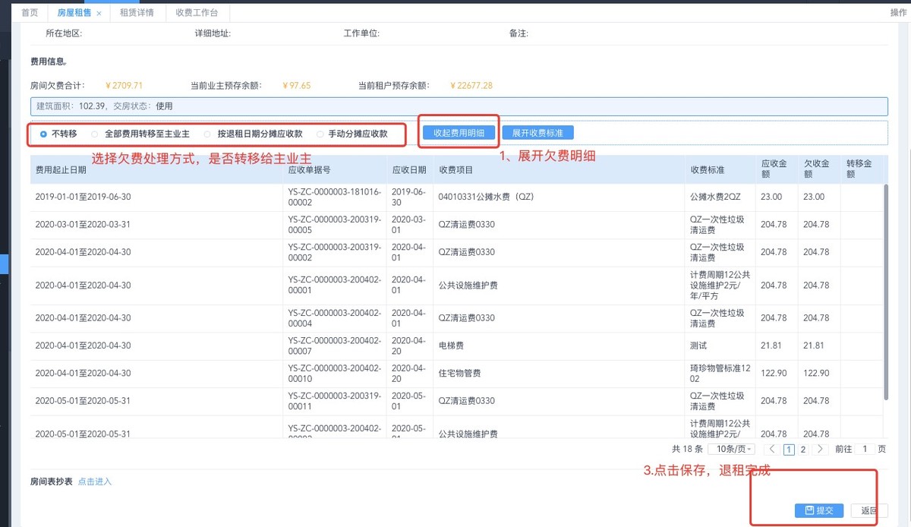This screenshot has width=911, height=527.
Task: Open the 点击进入 link for 房间表抄表
Action: pos(95,481)
